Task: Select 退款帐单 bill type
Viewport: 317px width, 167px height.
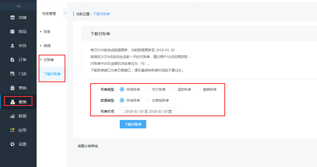Action: pos(173,89)
